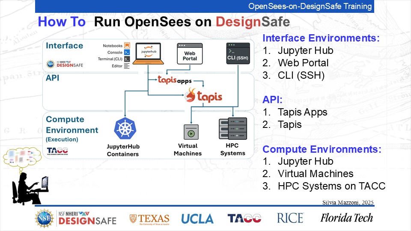Click the Texas university logo in footer
The width and height of the screenshot is (411, 231).
tap(149, 219)
